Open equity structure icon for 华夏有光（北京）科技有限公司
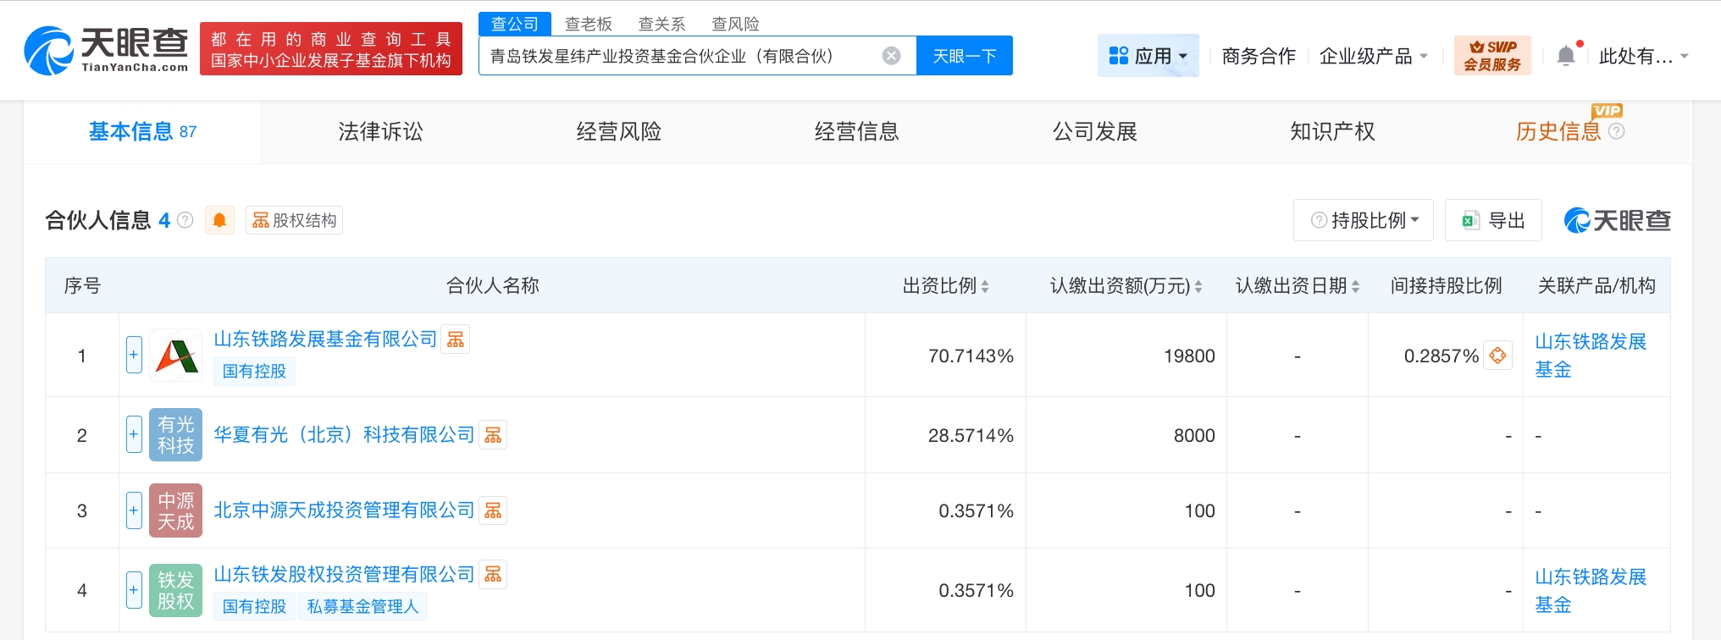The image size is (1721, 640). [493, 435]
